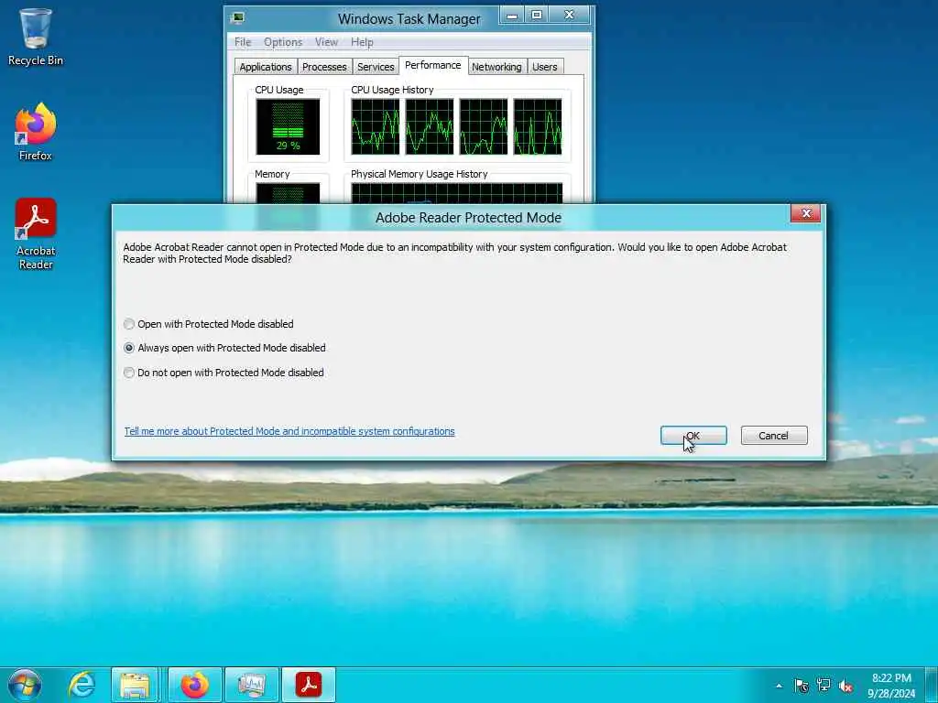Select the Adobe Reader taskbar button
Image resolution: width=938 pixels, height=703 pixels.
click(309, 685)
